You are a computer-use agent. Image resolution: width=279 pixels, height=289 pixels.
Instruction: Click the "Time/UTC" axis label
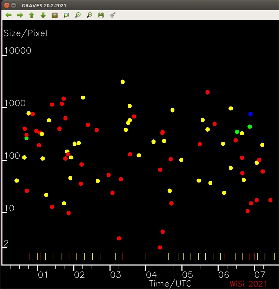coord(170,283)
